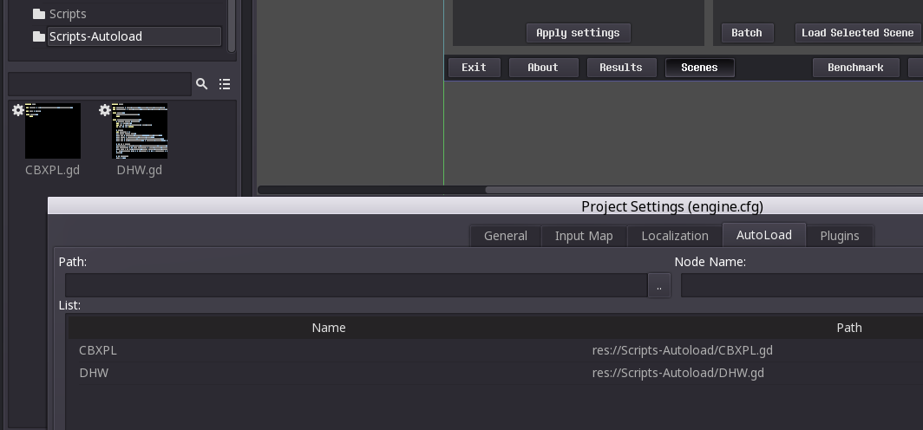Image resolution: width=923 pixels, height=430 pixels.
Task: Switch to the General tab
Action: [505, 236]
